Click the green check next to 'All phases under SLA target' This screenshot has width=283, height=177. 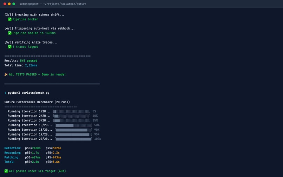pos(6,171)
